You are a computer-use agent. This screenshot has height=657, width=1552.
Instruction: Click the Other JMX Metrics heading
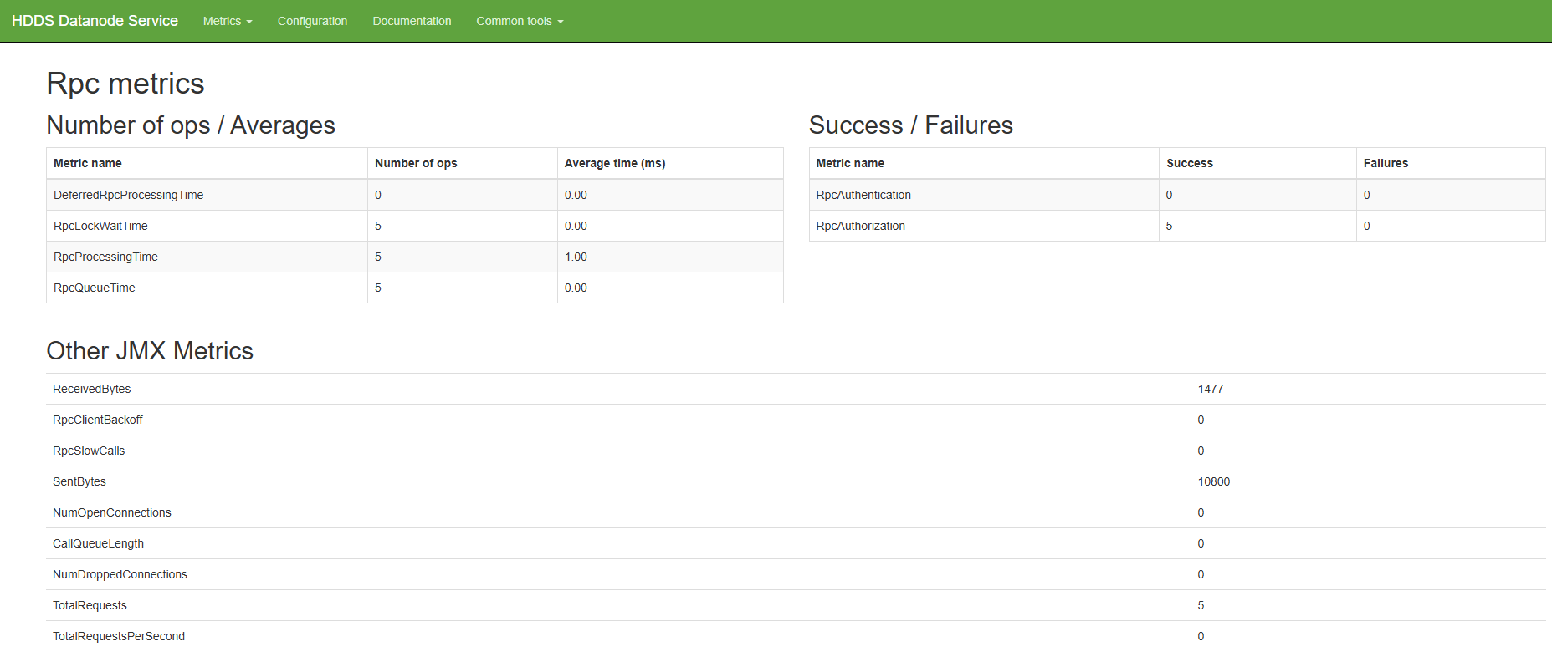point(150,351)
